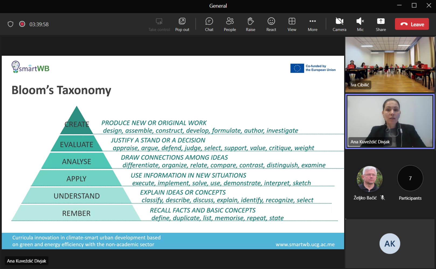Show the People list
The width and height of the screenshot is (436, 269).
(x=230, y=24)
